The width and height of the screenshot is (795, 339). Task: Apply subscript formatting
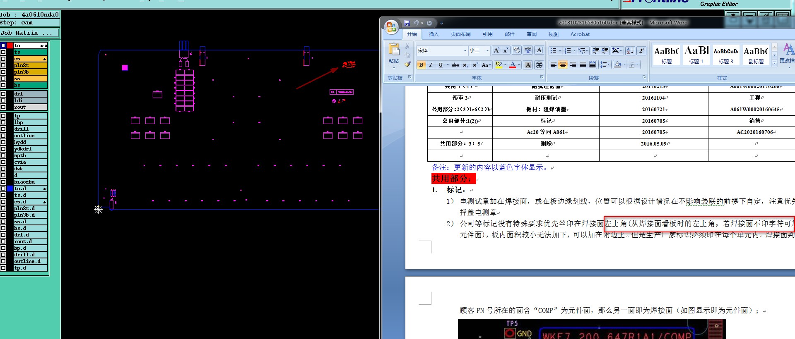point(465,65)
